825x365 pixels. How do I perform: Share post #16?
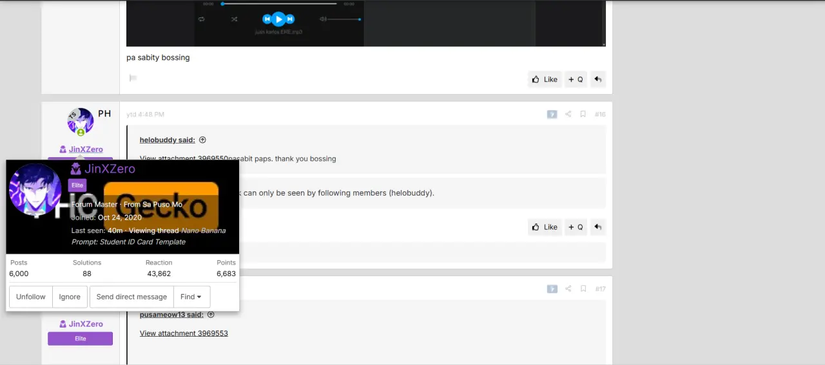point(568,114)
